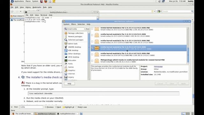Click kmod-nvidia package search field
Viewport: 204px width, 115px height.
(x=74, y=29)
